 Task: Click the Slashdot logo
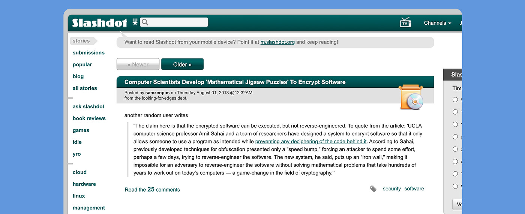(x=99, y=23)
